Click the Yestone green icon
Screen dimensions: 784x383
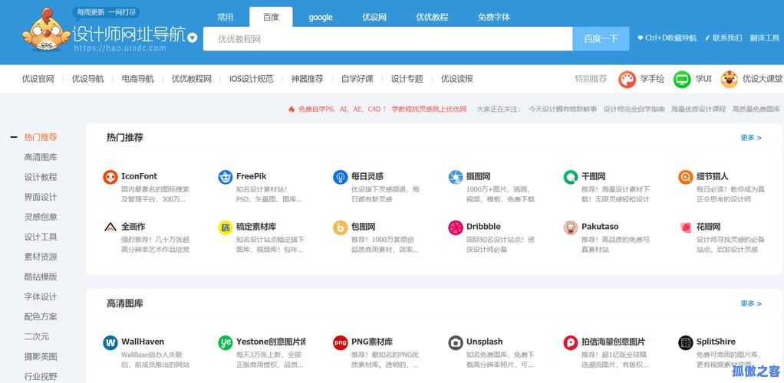click(226, 342)
